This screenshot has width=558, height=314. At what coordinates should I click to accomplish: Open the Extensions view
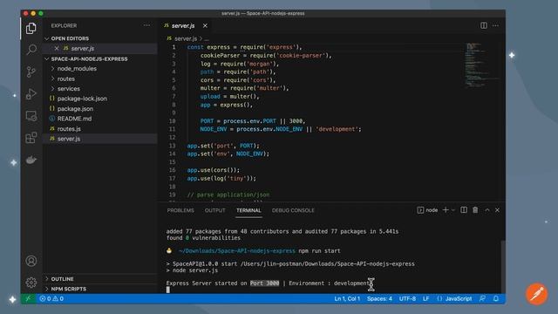point(31,138)
